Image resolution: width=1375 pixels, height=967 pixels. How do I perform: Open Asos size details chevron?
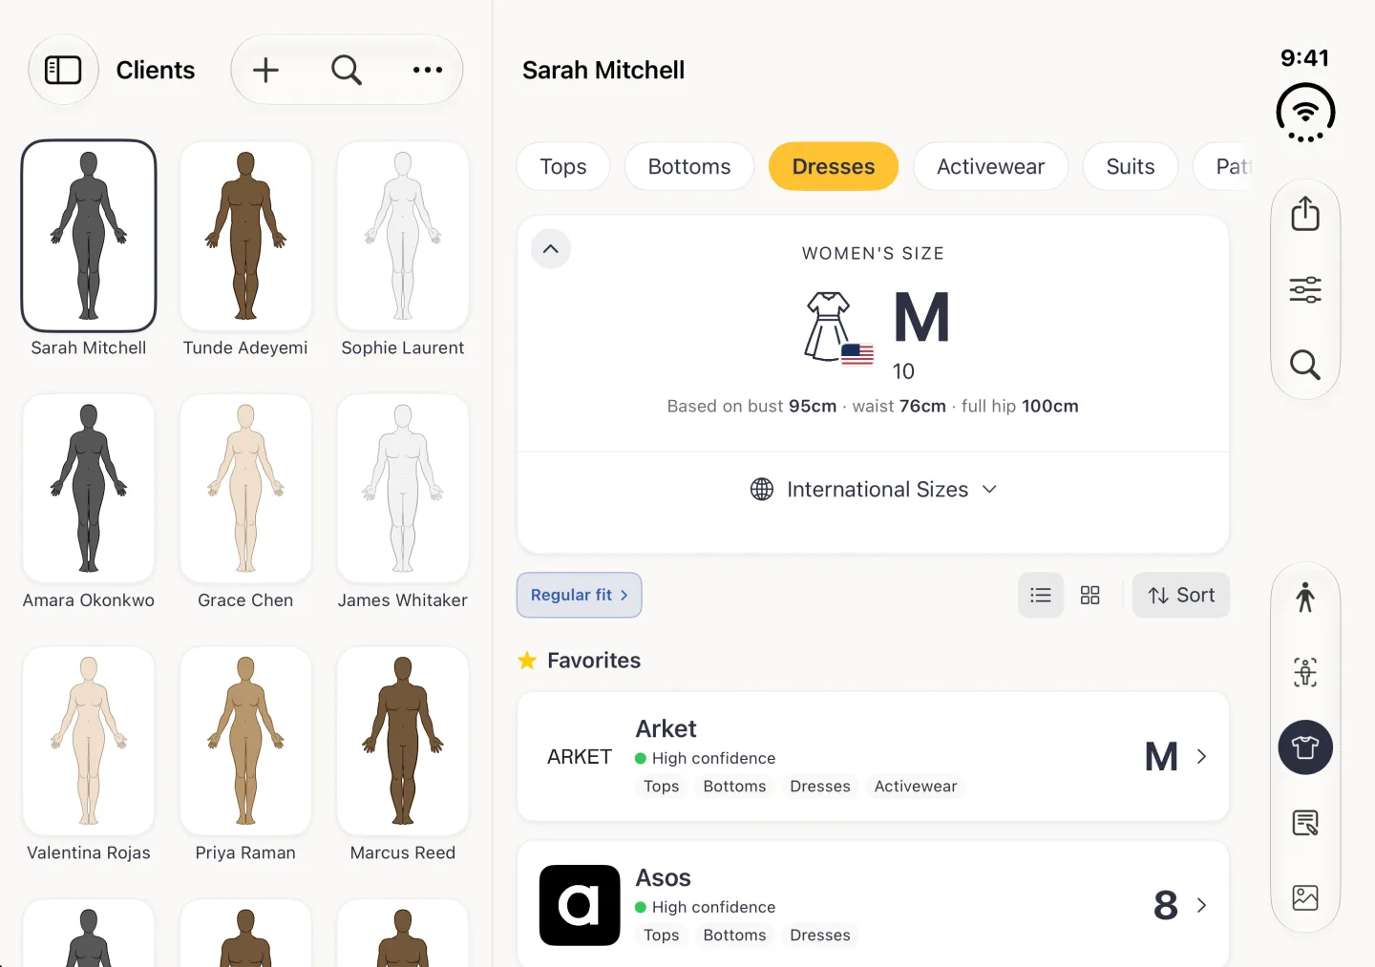pos(1201,905)
